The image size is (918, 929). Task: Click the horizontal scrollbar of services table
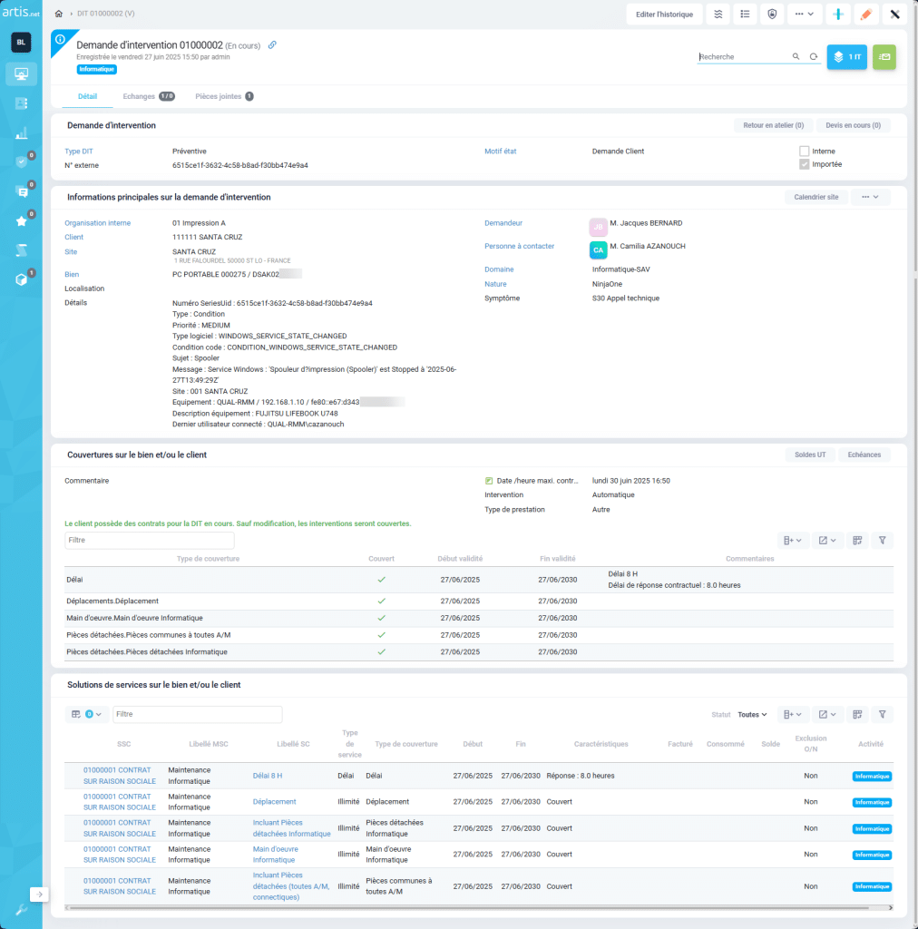click(468, 907)
